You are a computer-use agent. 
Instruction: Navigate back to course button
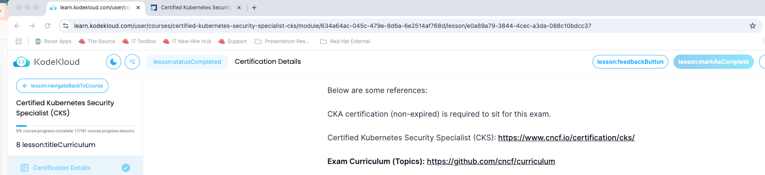(x=62, y=86)
